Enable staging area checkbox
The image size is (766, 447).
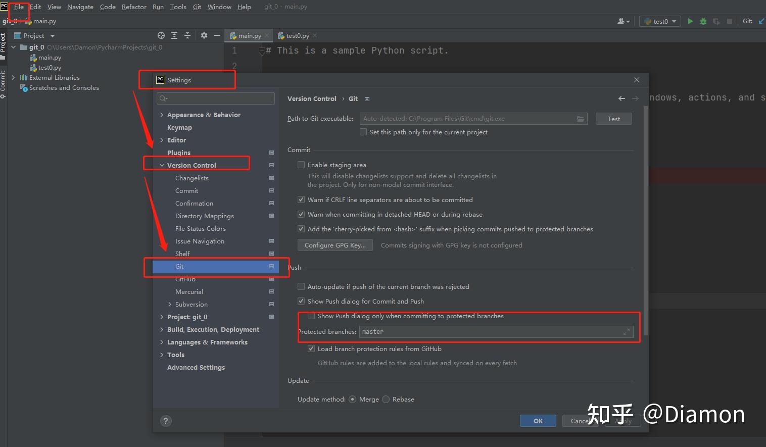click(301, 165)
